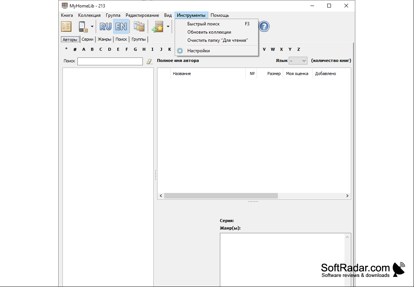Image resolution: width=414 pixels, height=287 pixels.
Task: Open the Редактирование menu
Action: pyautogui.click(x=142, y=15)
